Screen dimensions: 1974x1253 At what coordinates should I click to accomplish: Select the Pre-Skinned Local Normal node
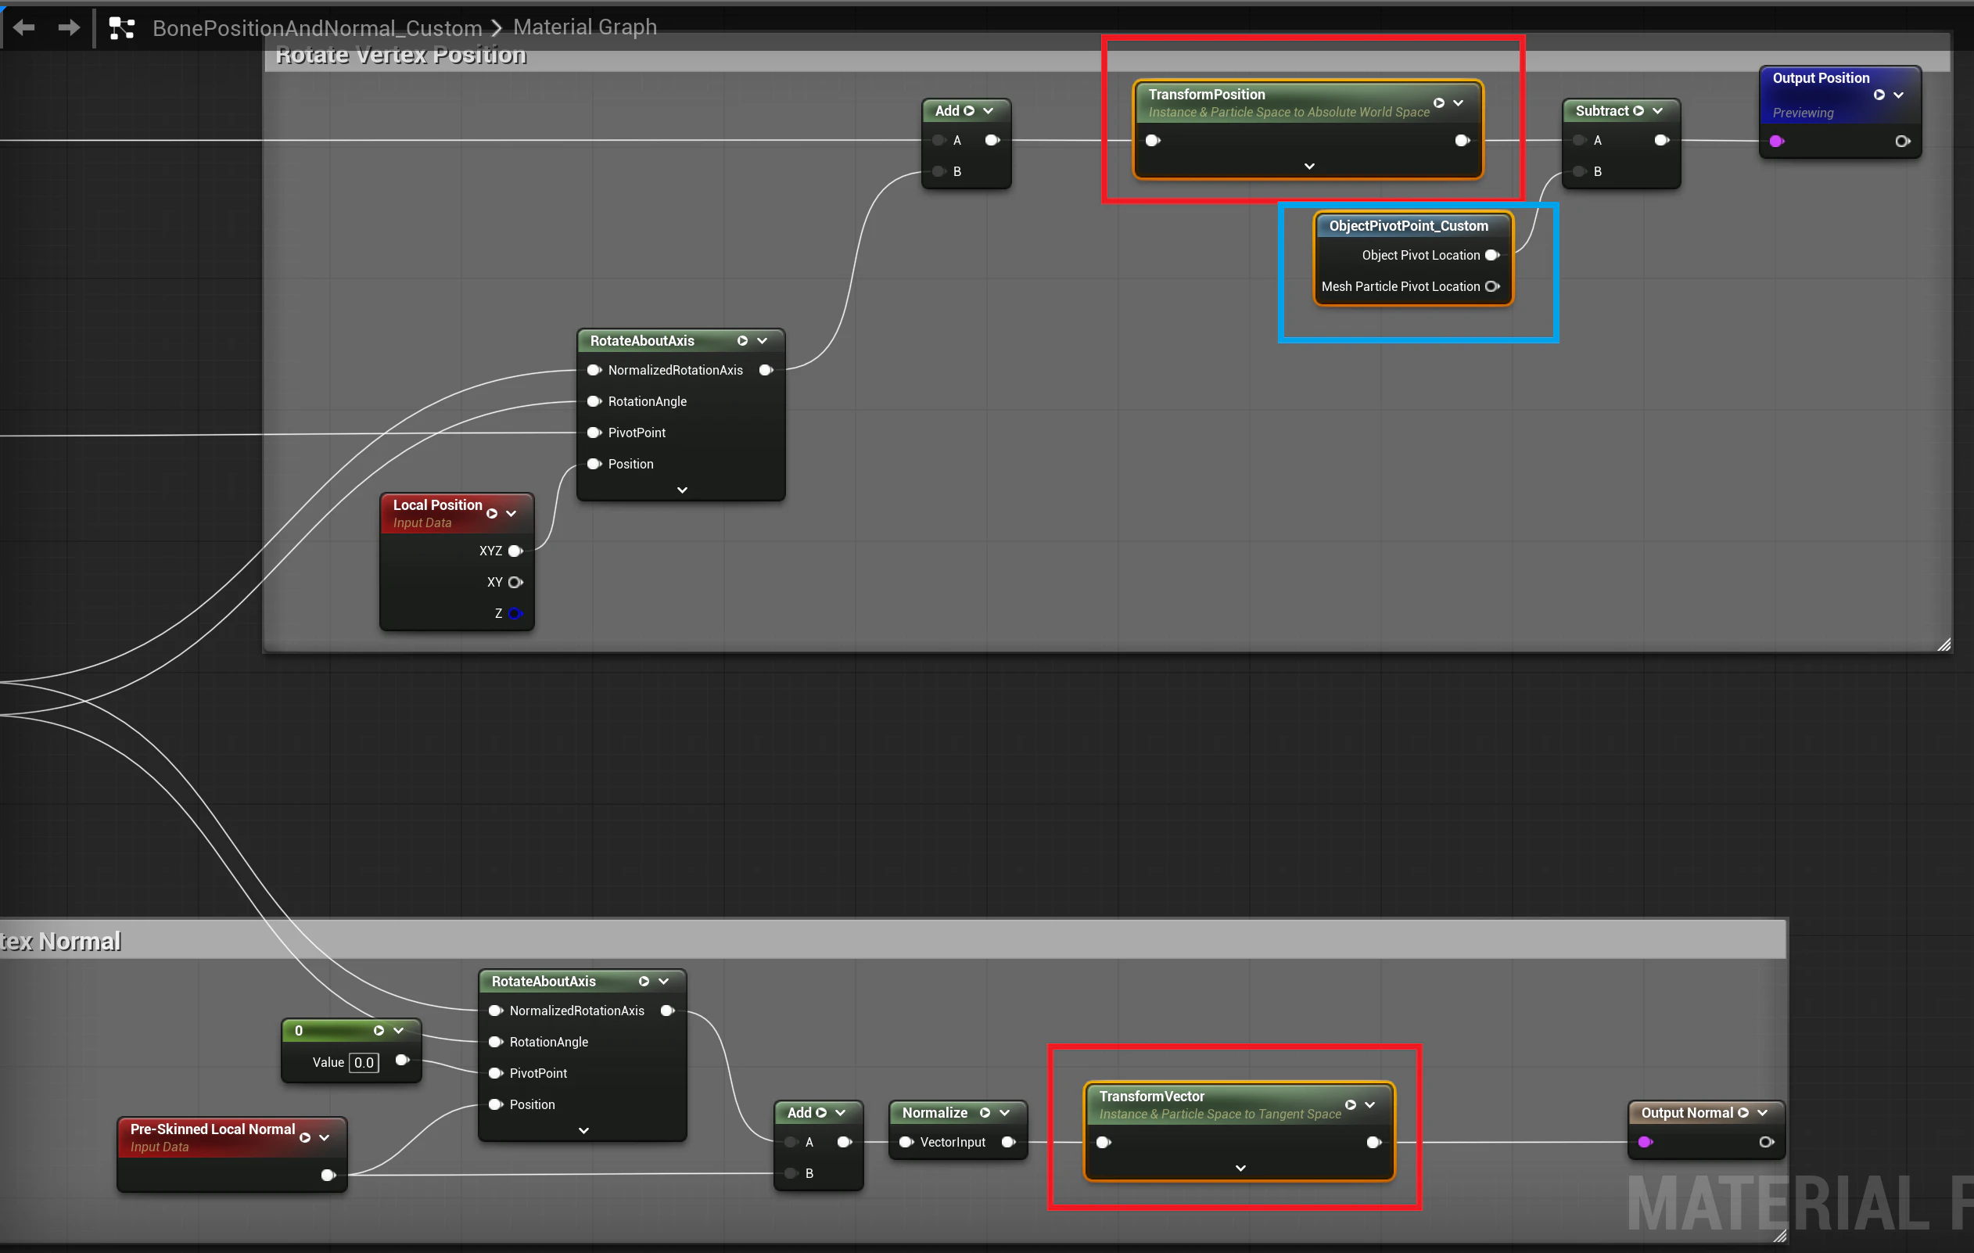point(212,1129)
